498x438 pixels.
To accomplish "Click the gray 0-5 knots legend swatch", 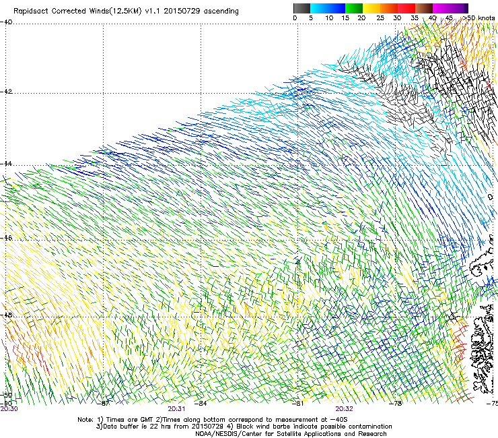I will point(301,8).
